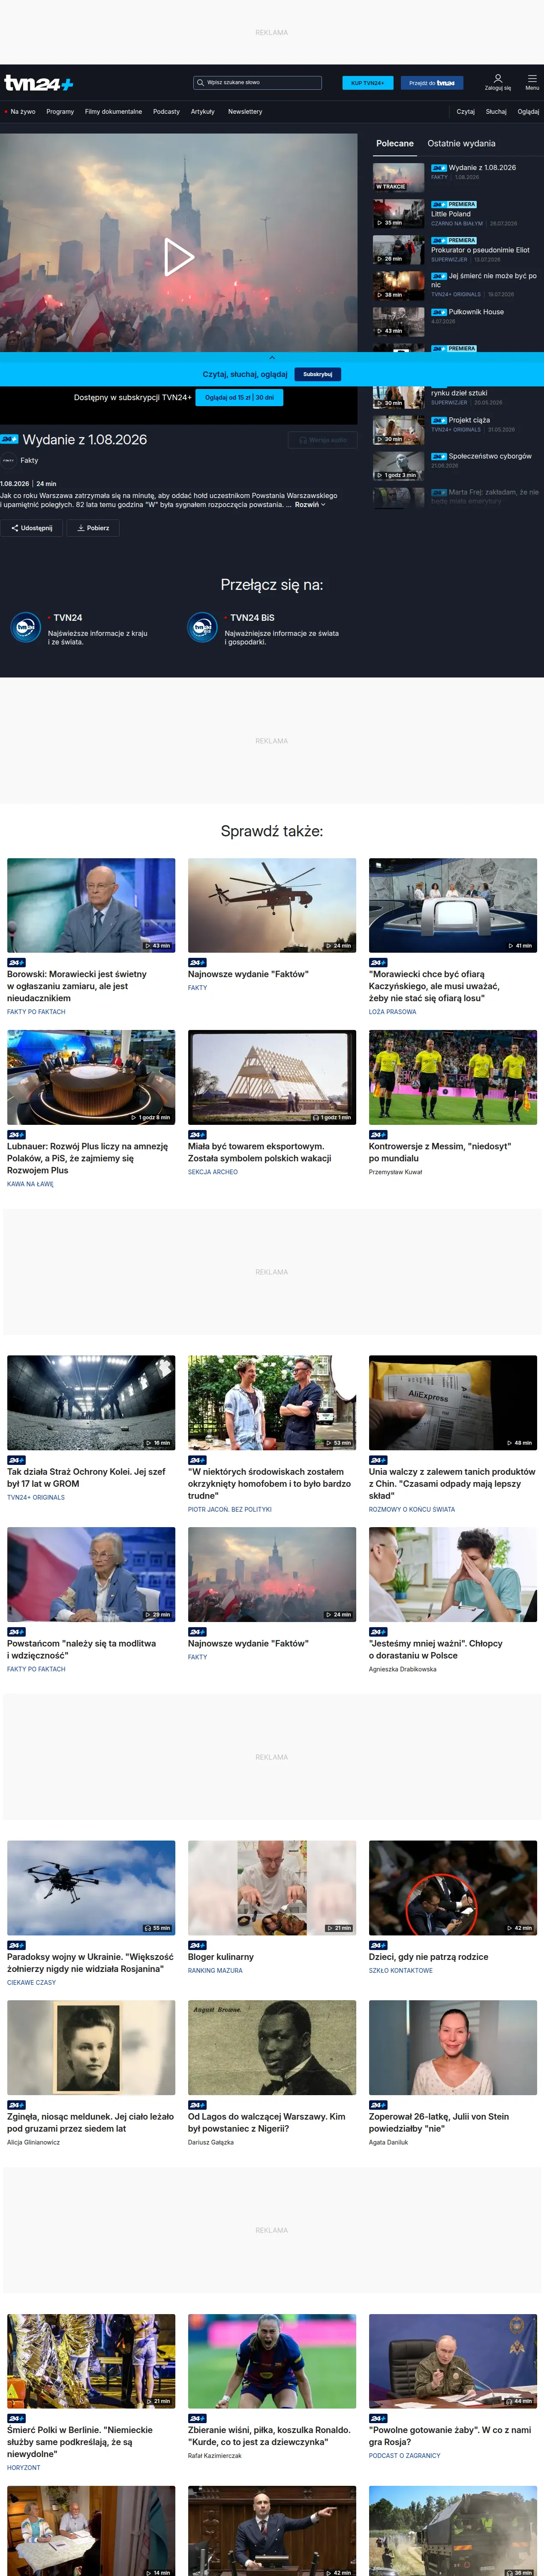
Task: Open 'Filmy dokumentalne' nav item
Action: click(x=114, y=112)
